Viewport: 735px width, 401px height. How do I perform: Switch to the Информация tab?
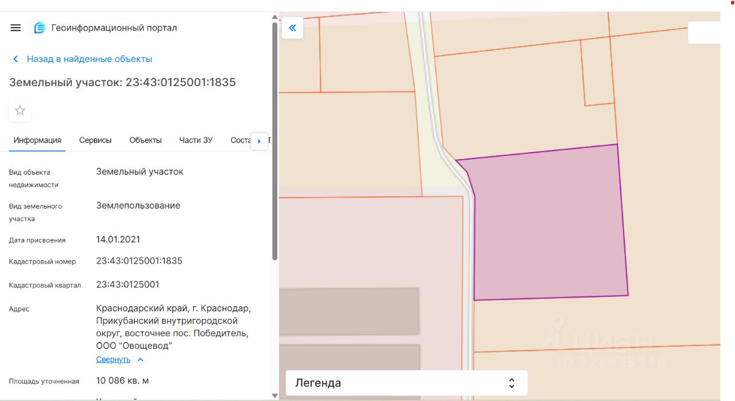pyautogui.click(x=37, y=140)
